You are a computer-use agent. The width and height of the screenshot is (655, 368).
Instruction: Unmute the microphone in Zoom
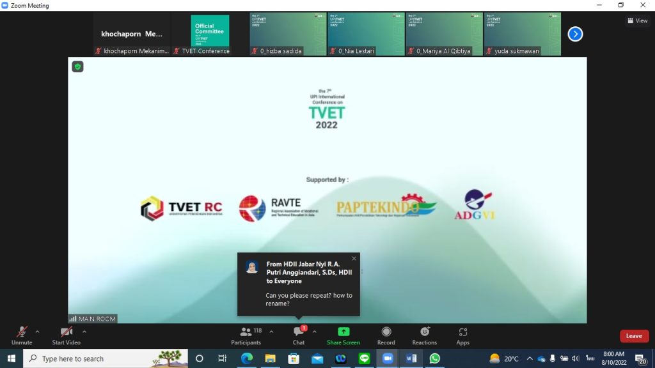coord(22,336)
